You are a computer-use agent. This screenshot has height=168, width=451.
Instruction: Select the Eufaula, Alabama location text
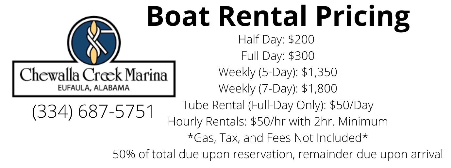[x=93, y=88]
